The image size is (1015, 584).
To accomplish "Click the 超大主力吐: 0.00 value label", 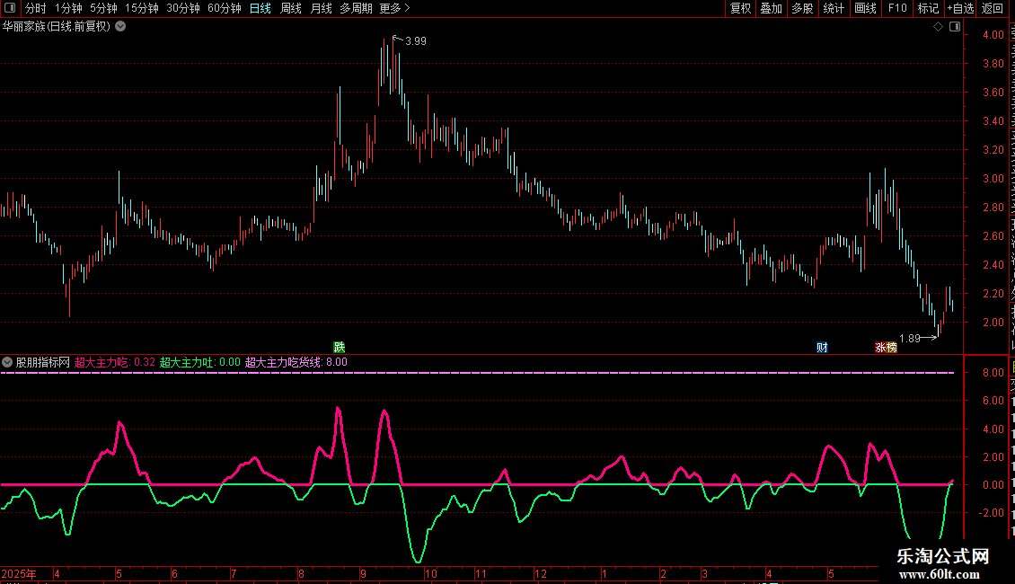I will click(x=200, y=362).
